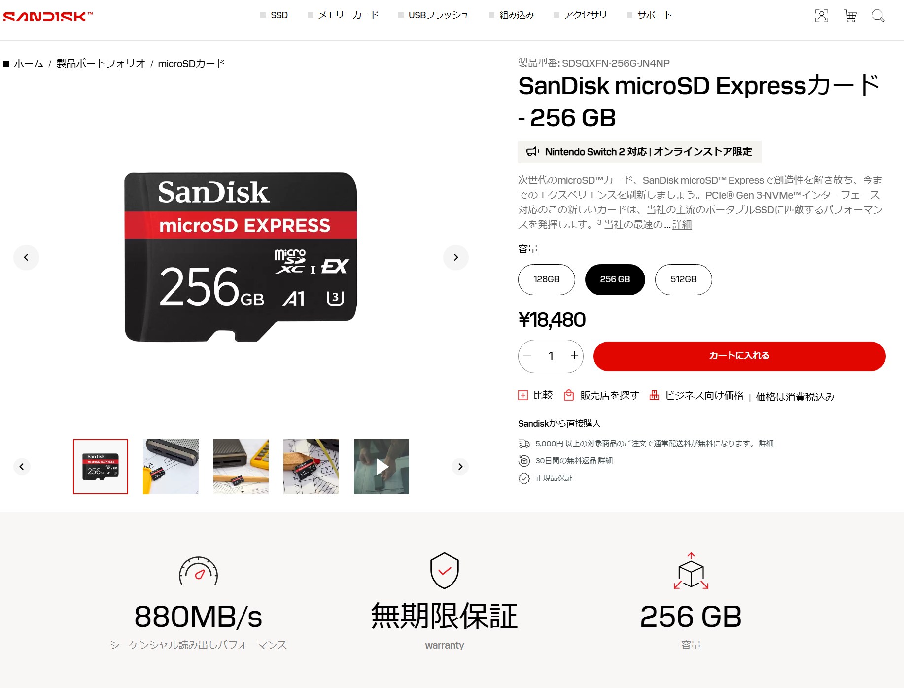Select the 128GB capacity option

coord(546,279)
